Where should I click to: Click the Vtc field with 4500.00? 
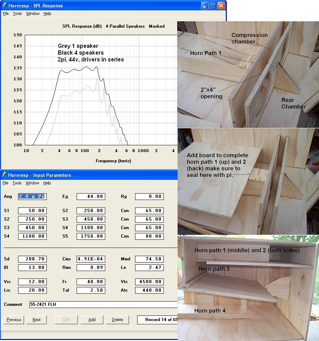point(149,282)
